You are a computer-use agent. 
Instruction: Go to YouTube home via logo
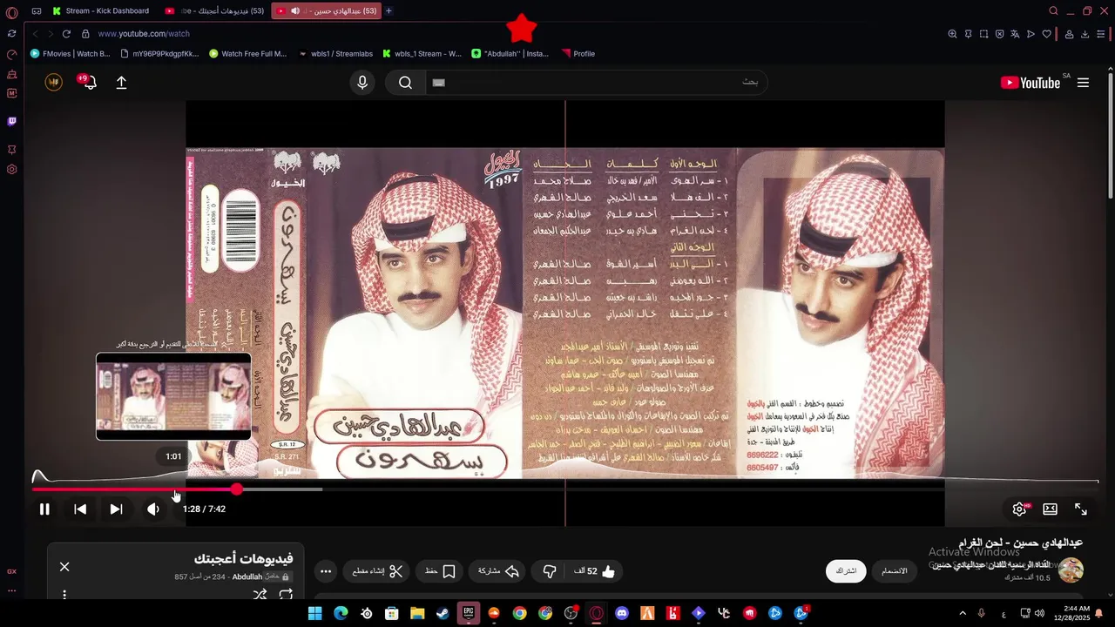[x=1031, y=83]
